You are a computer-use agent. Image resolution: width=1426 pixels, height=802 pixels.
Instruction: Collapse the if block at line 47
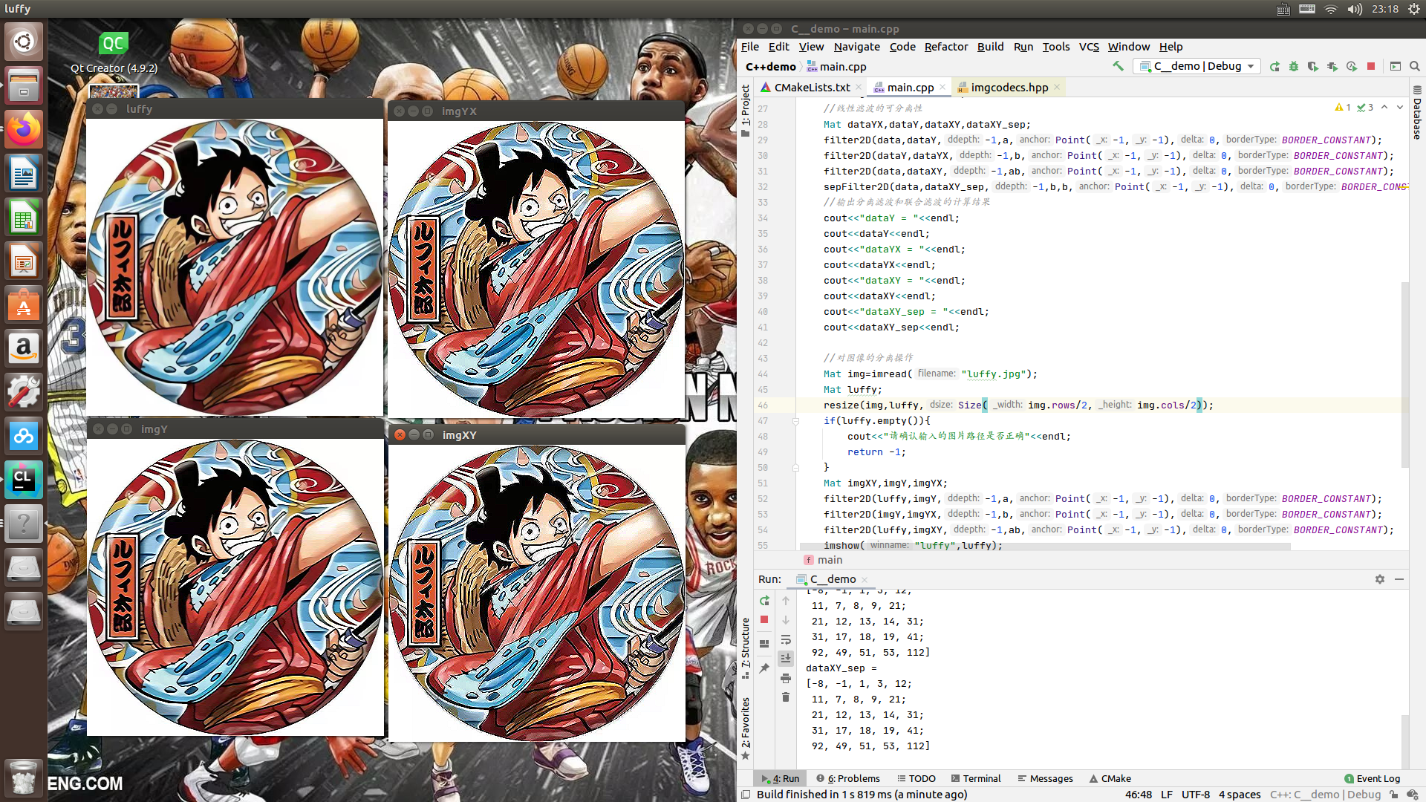pyautogui.click(x=795, y=421)
